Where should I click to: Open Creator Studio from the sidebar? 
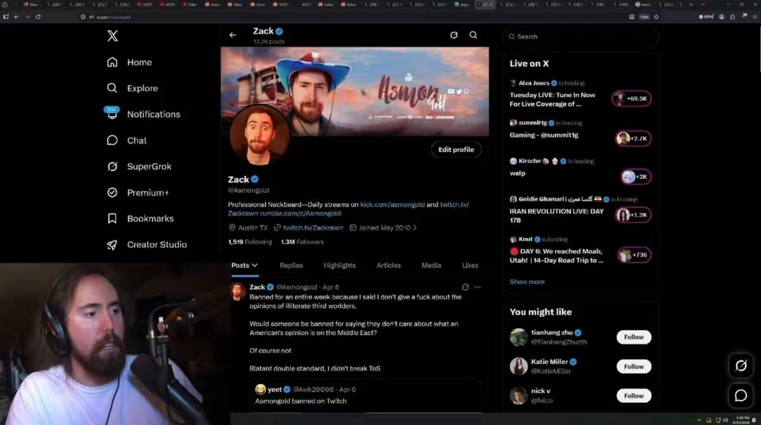click(x=146, y=244)
